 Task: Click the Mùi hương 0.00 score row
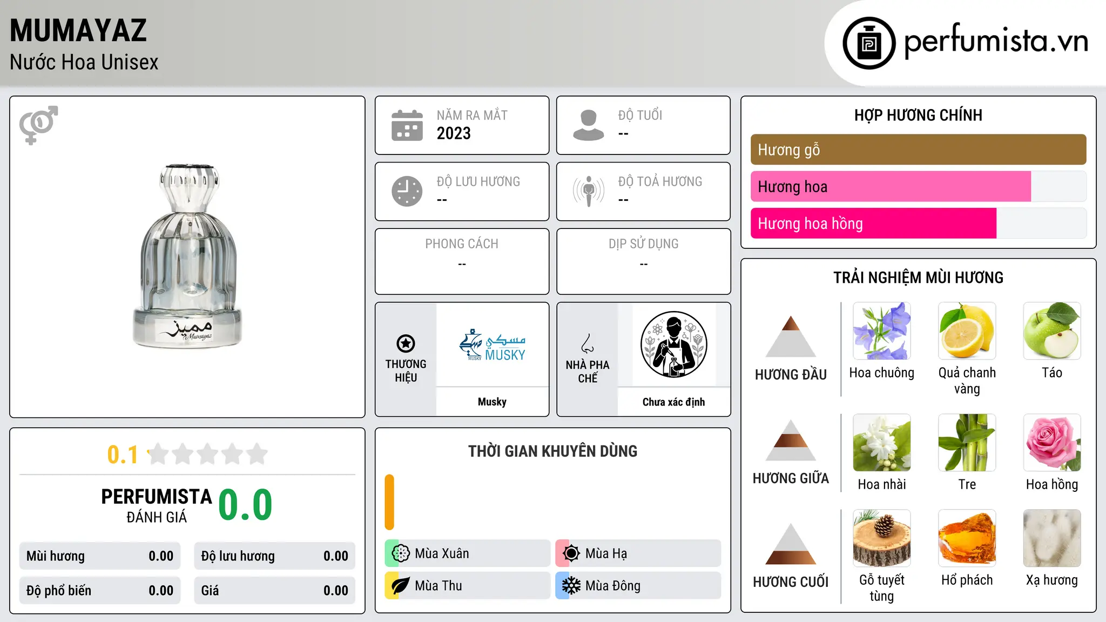click(100, 556)
